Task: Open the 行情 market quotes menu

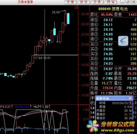Action: click(x=70, y=2)
